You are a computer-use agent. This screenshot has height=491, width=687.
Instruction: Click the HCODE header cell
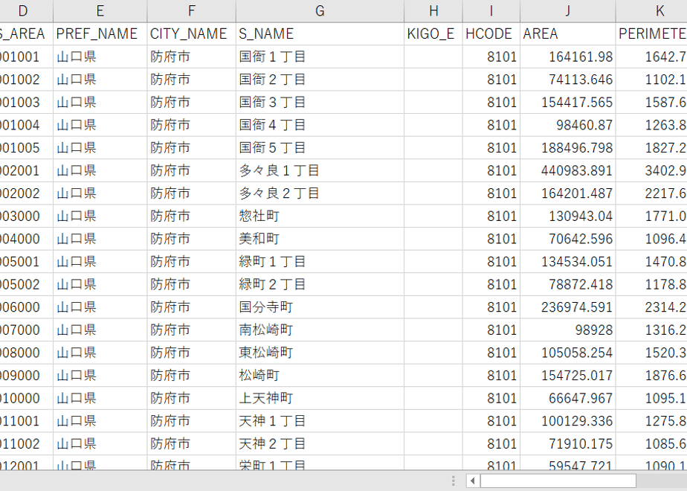(491, 33)
